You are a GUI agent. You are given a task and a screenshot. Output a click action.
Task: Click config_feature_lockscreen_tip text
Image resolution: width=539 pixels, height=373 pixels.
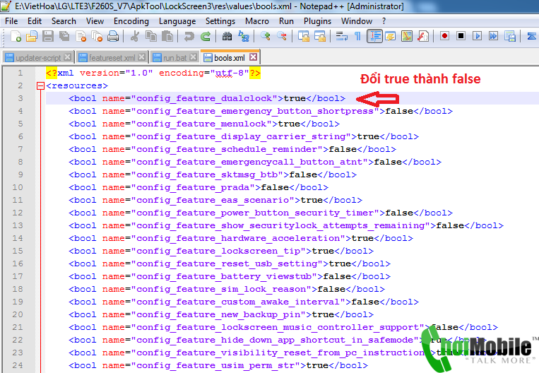coord(218,251)
